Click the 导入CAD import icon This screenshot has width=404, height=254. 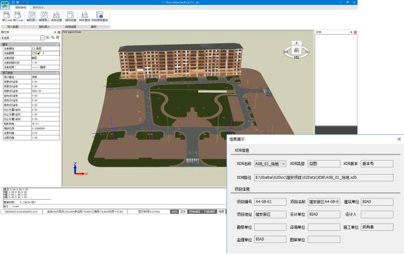pyautogui.click(x=19, y=14)
